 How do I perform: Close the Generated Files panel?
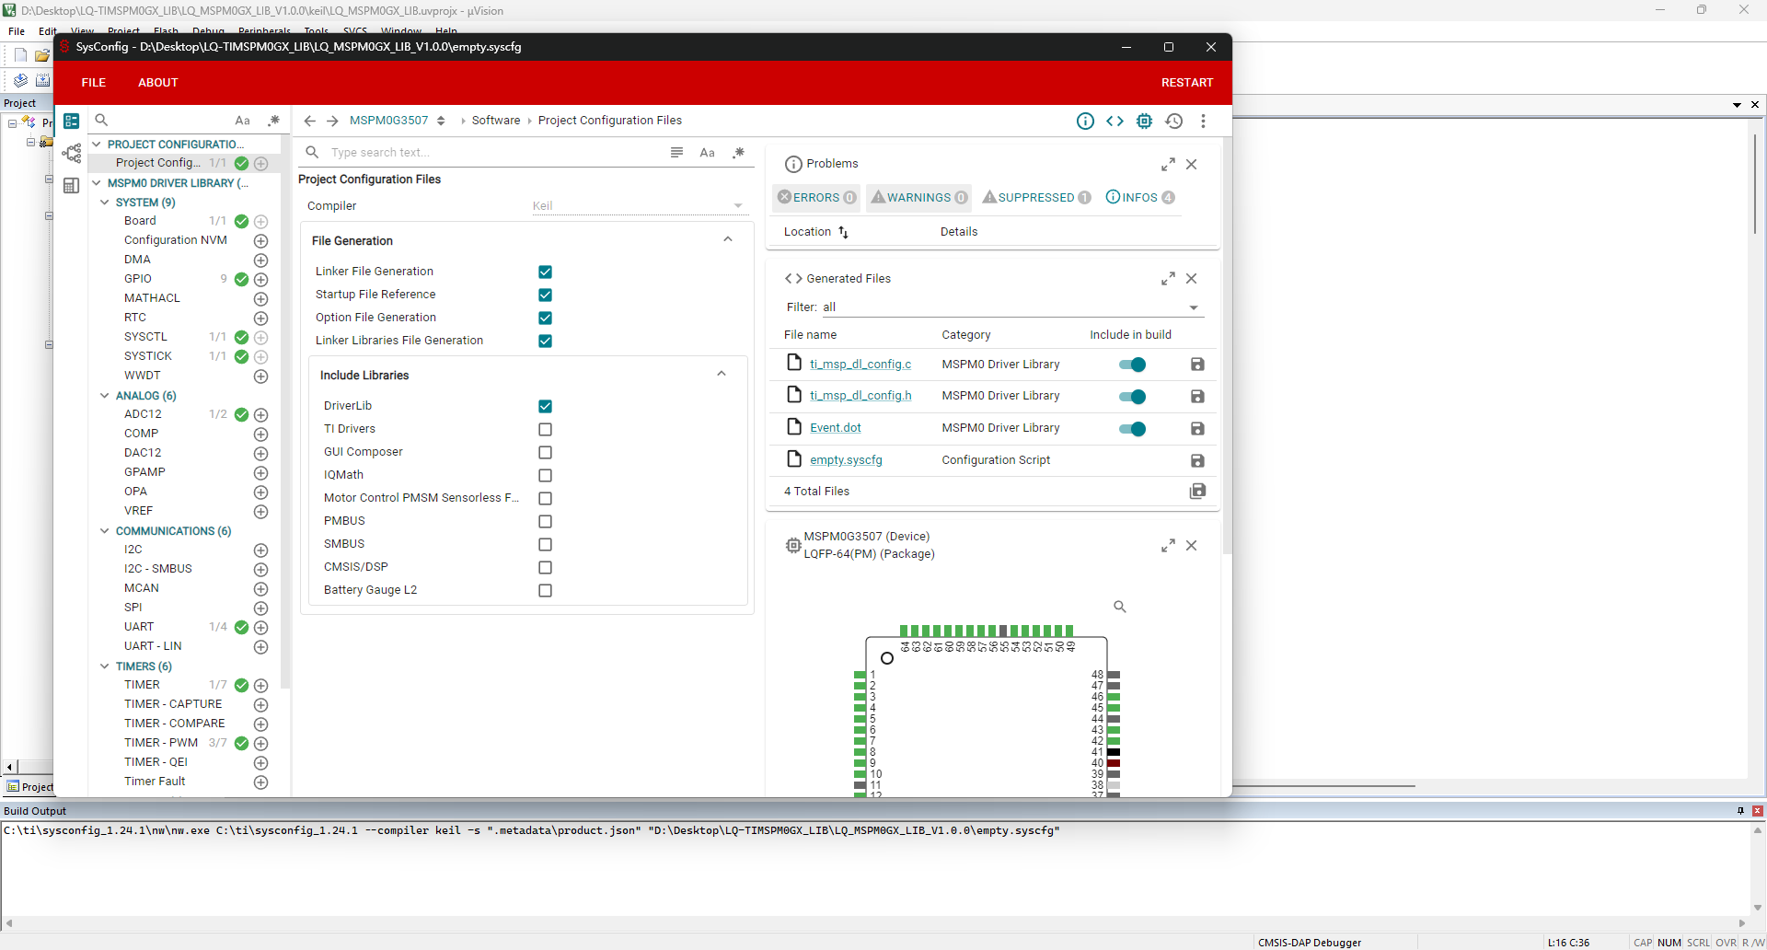pos(1192,279)
